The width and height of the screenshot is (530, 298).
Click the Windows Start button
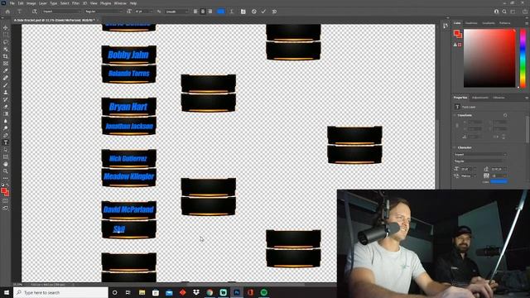pyautogui.click(x=7, y=292)
